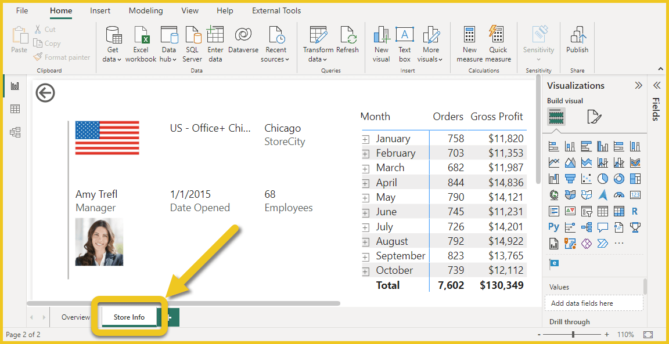Open the Recent sources dropdown

point(275,44)
